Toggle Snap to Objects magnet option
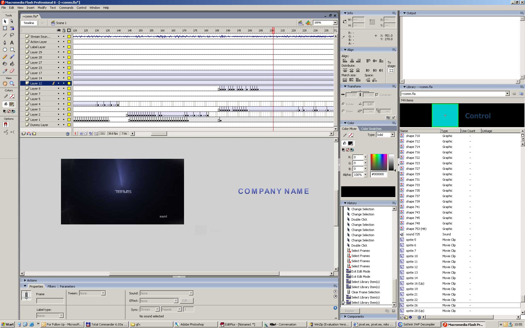This screenshot has height=328, width=525. click(5, 125)
